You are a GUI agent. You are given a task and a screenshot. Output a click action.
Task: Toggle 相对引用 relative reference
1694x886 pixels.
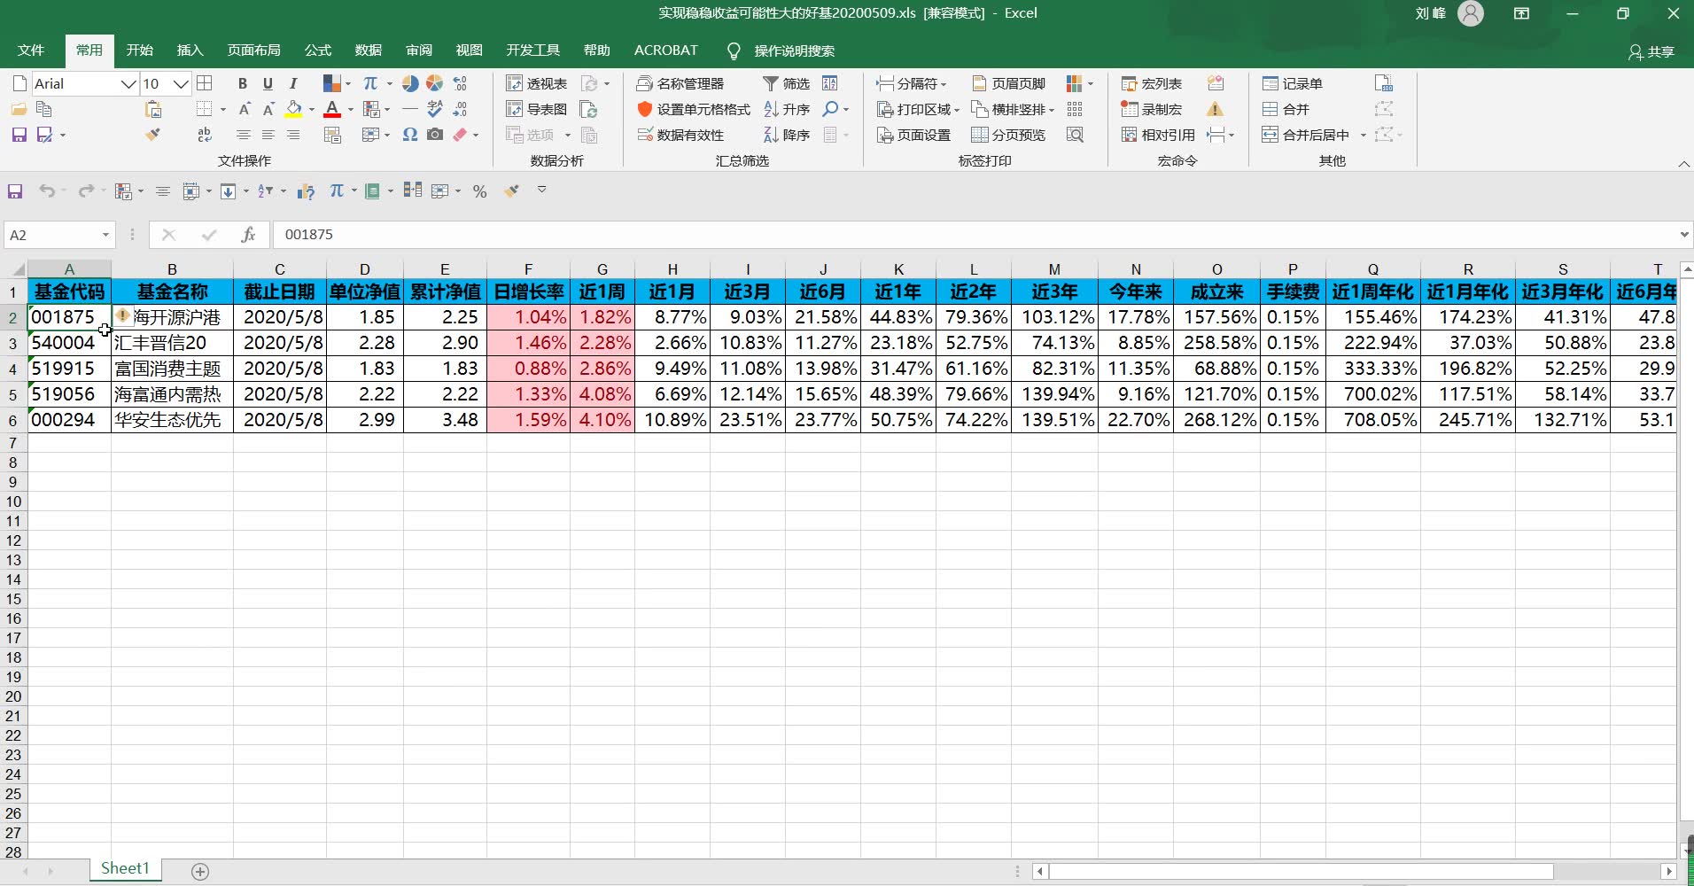pos(1158,135)
